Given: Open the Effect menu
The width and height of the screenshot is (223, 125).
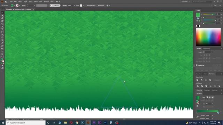Looking at the screenshot, I should 36,2.
